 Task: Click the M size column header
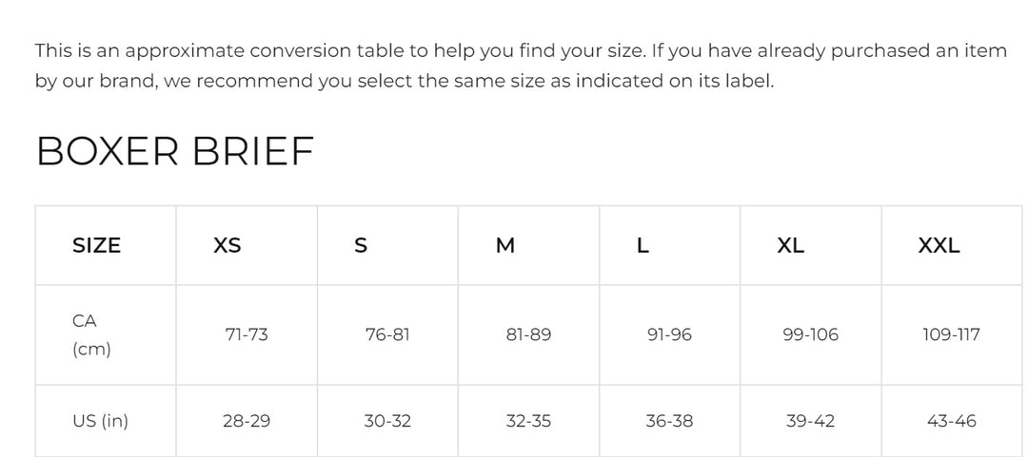pos(505,245)
